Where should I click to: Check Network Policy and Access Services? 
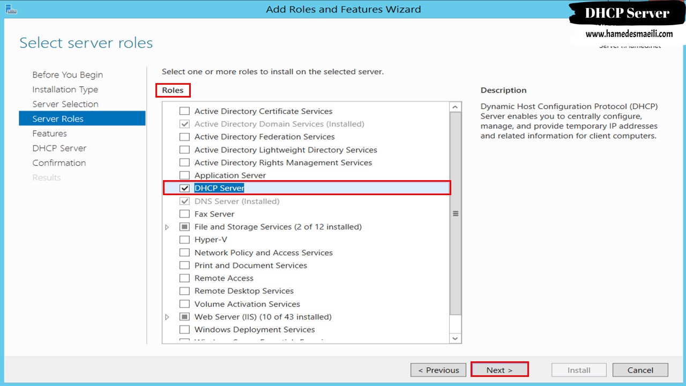coord(184,253)
